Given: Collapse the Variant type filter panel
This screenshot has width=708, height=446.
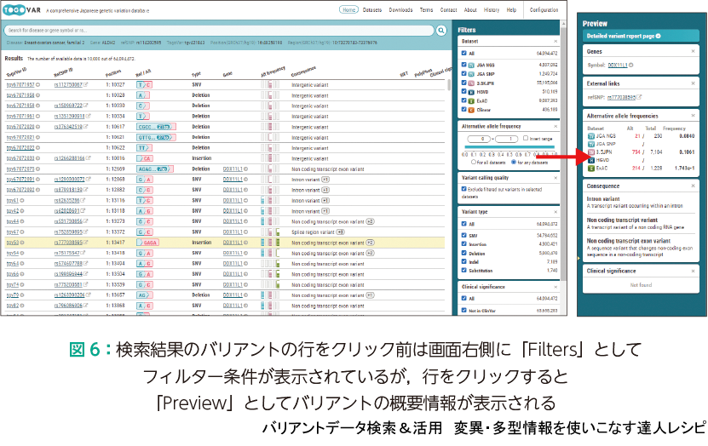Looking at the screenshot, I should click(555, 212).
